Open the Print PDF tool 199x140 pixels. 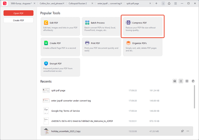click(101, 47)
